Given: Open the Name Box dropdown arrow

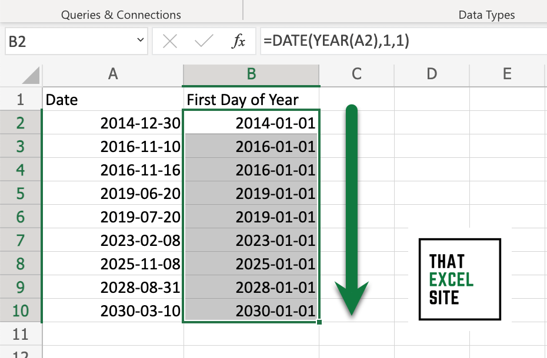Looking at the screenshot, I should 139,41.
